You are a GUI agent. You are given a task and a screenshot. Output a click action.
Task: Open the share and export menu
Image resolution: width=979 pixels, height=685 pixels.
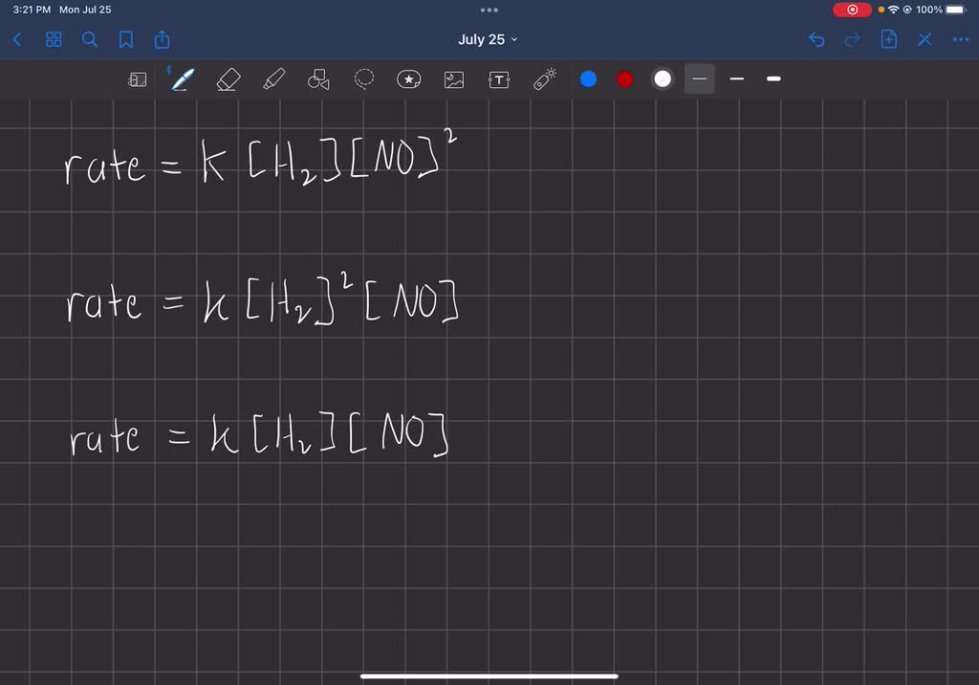pos(160,39)
